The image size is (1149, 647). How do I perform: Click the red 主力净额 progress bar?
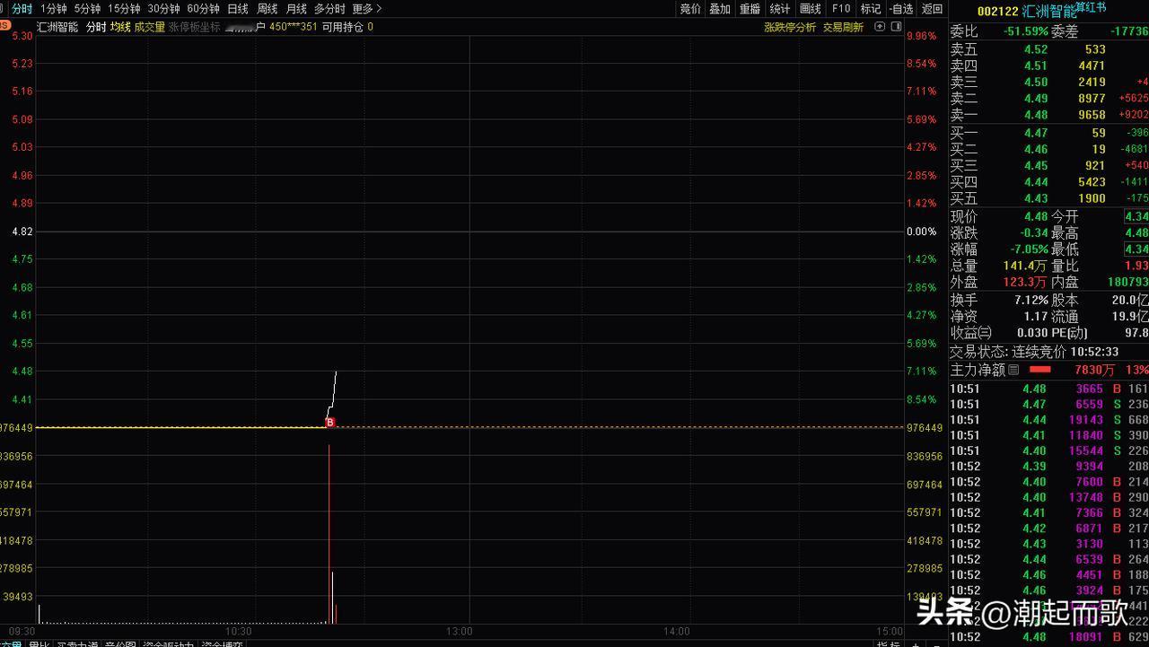pos(1039,370)
